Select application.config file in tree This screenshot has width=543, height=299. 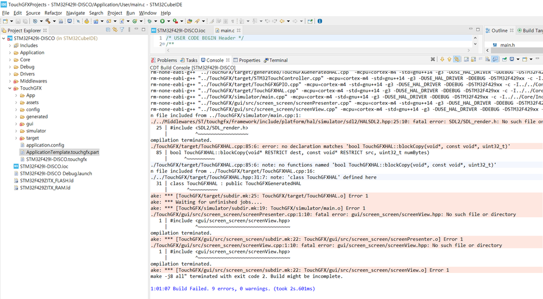[x=45, y=145]
